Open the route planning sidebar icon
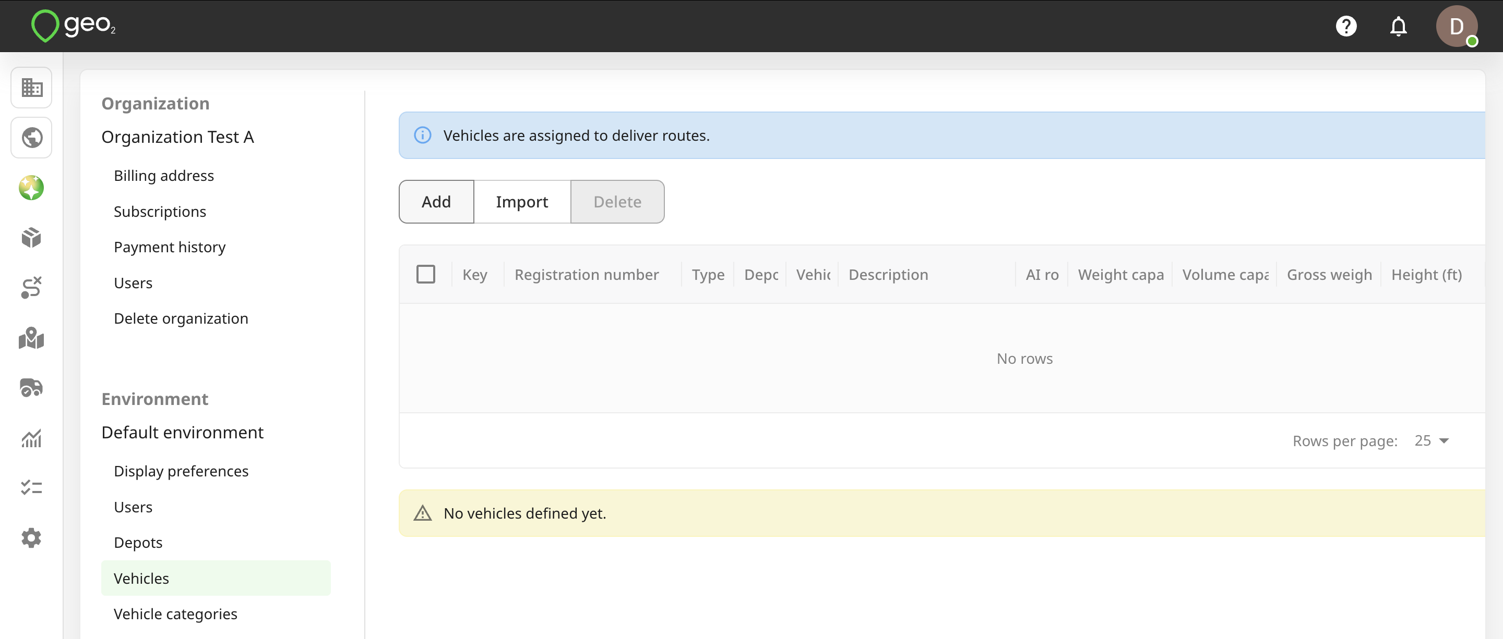Image resolution: width=1503 pixels, height=639 pixels. [31, 288]
